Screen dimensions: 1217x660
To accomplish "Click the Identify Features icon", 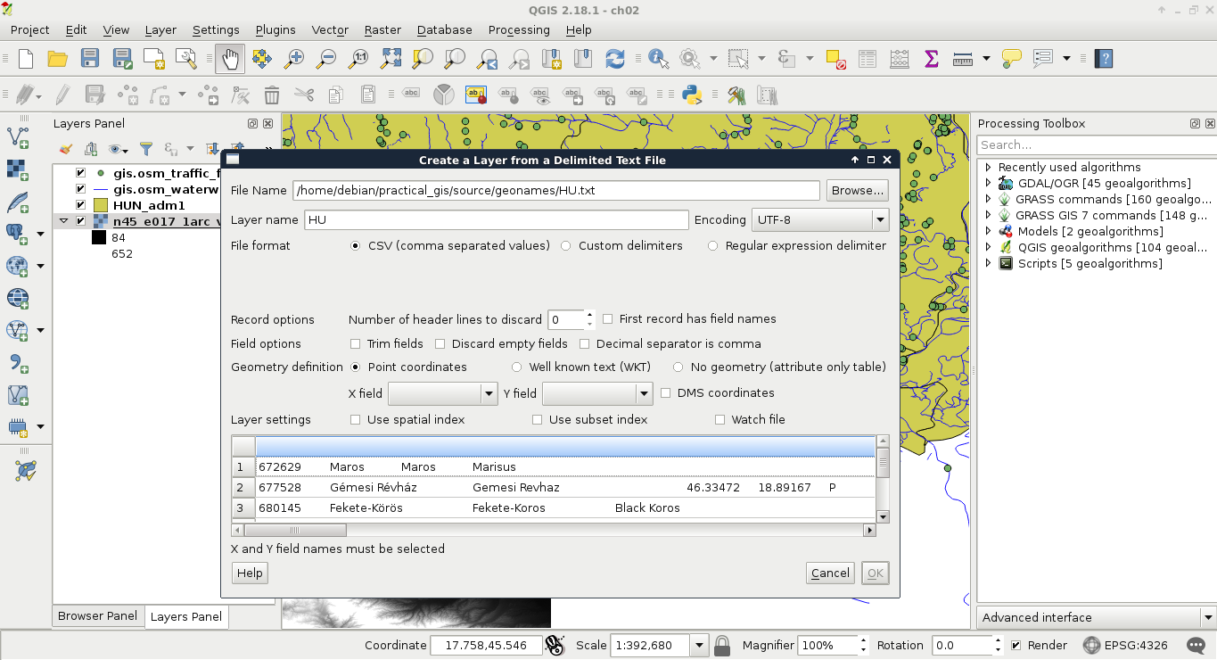I will [x=659, y=59].
